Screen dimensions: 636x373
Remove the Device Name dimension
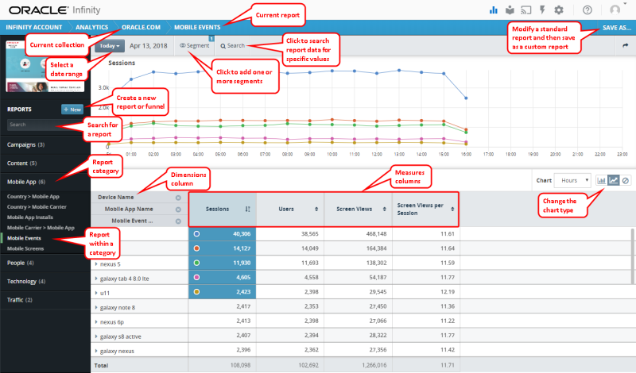178,198
